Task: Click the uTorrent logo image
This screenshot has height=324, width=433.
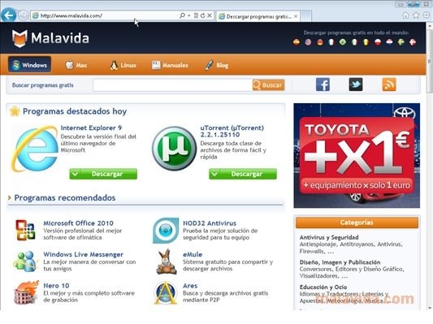Action: 174,148
